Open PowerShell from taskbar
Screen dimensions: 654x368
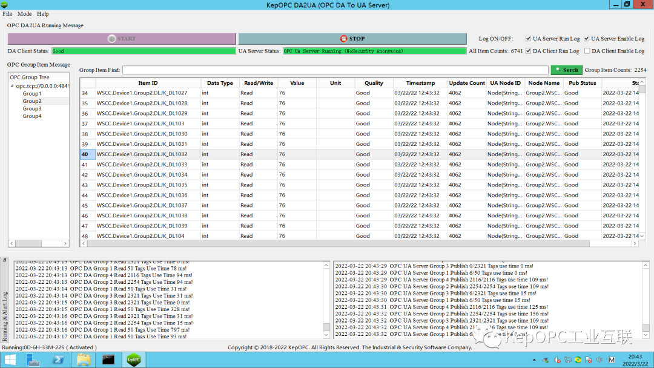[58, 360]
